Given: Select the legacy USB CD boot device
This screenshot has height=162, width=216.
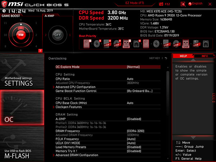Looking at the screenshot, I should 176,44.
